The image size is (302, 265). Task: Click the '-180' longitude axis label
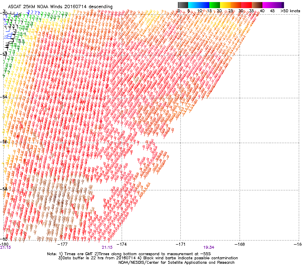[x=4, y=244]
